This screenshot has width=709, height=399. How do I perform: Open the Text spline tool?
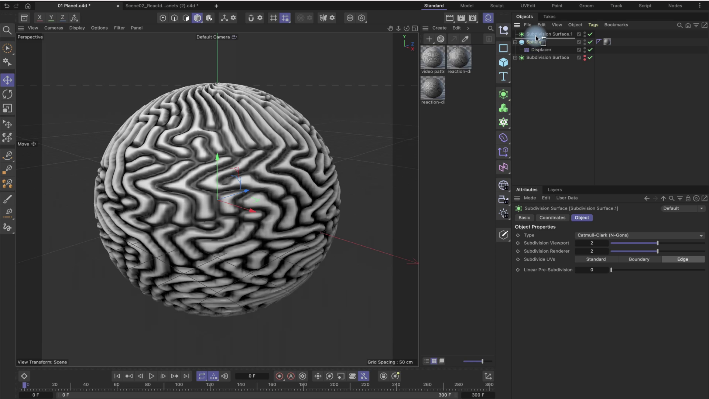tap(503, 76)
